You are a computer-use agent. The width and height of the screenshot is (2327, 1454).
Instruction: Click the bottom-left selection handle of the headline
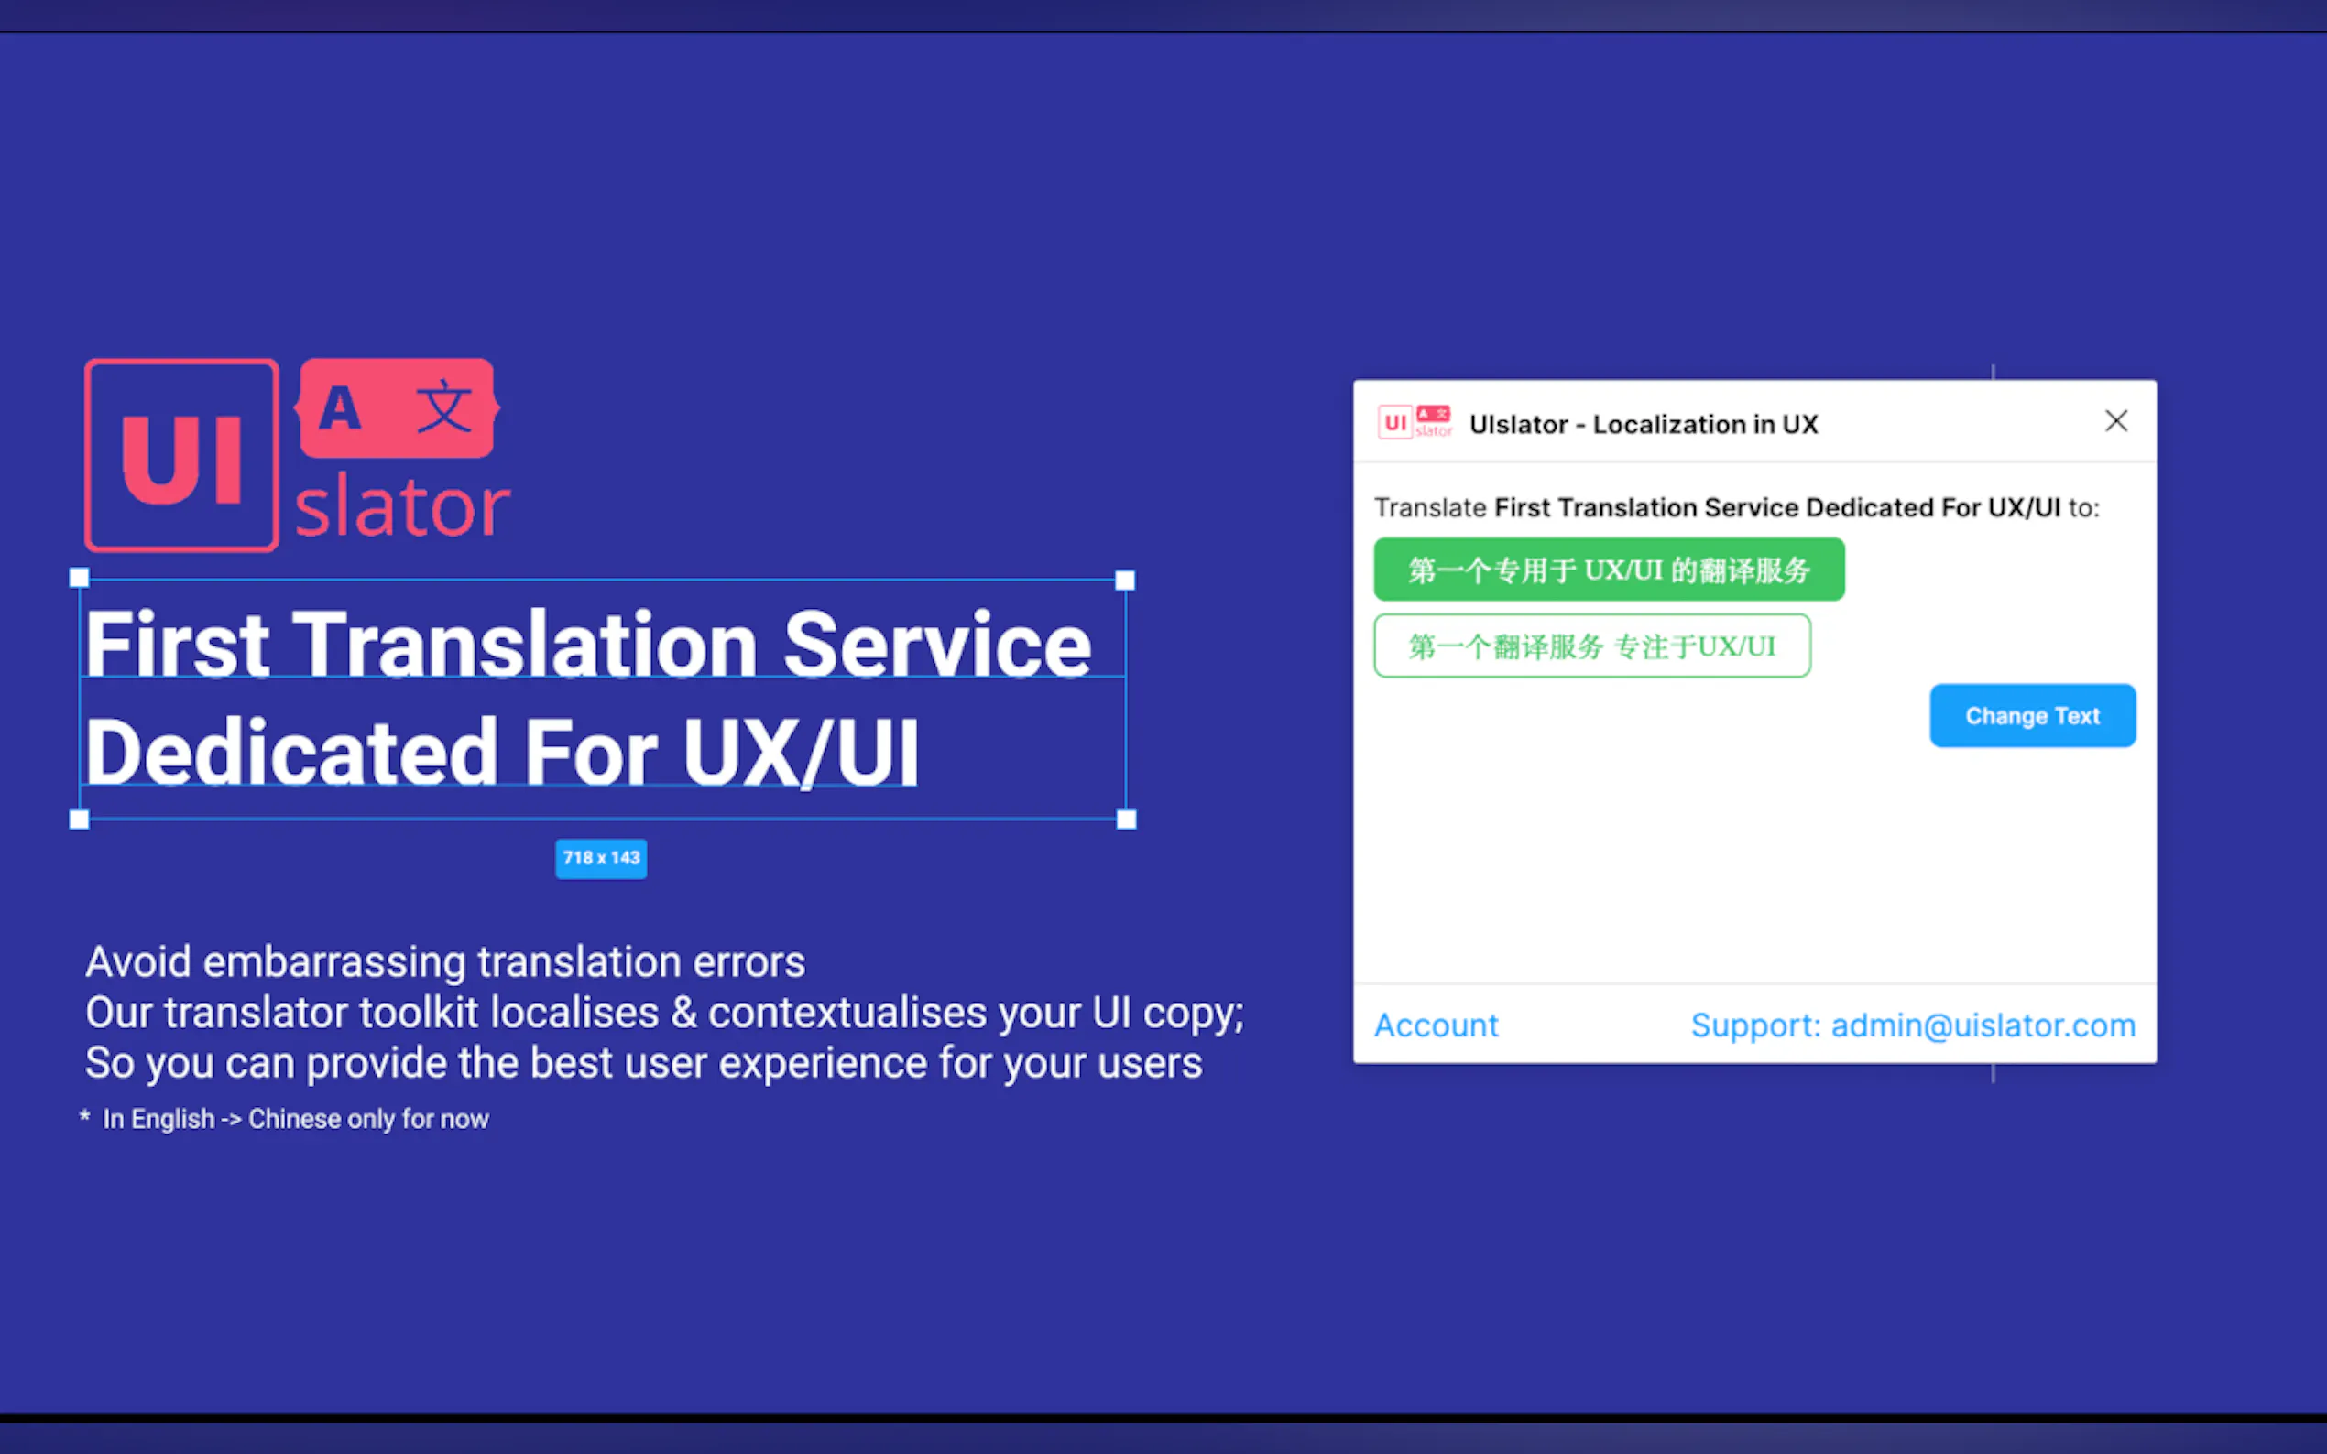pyautogui.click(x=80, y=819)
